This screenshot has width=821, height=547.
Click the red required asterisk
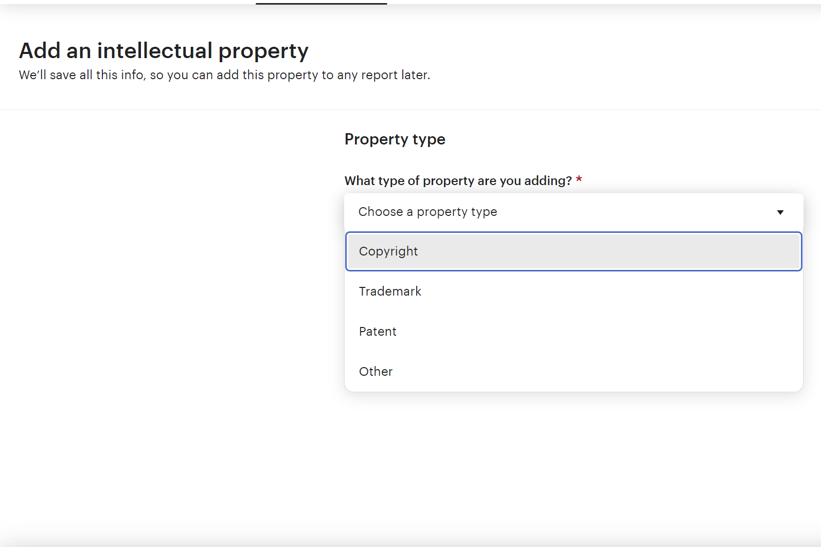point(579,180)
